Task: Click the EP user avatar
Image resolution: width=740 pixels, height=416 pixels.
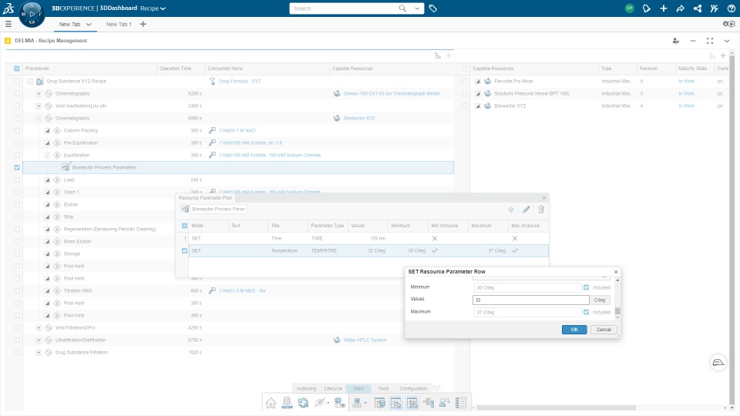Action: click(629, 8)
